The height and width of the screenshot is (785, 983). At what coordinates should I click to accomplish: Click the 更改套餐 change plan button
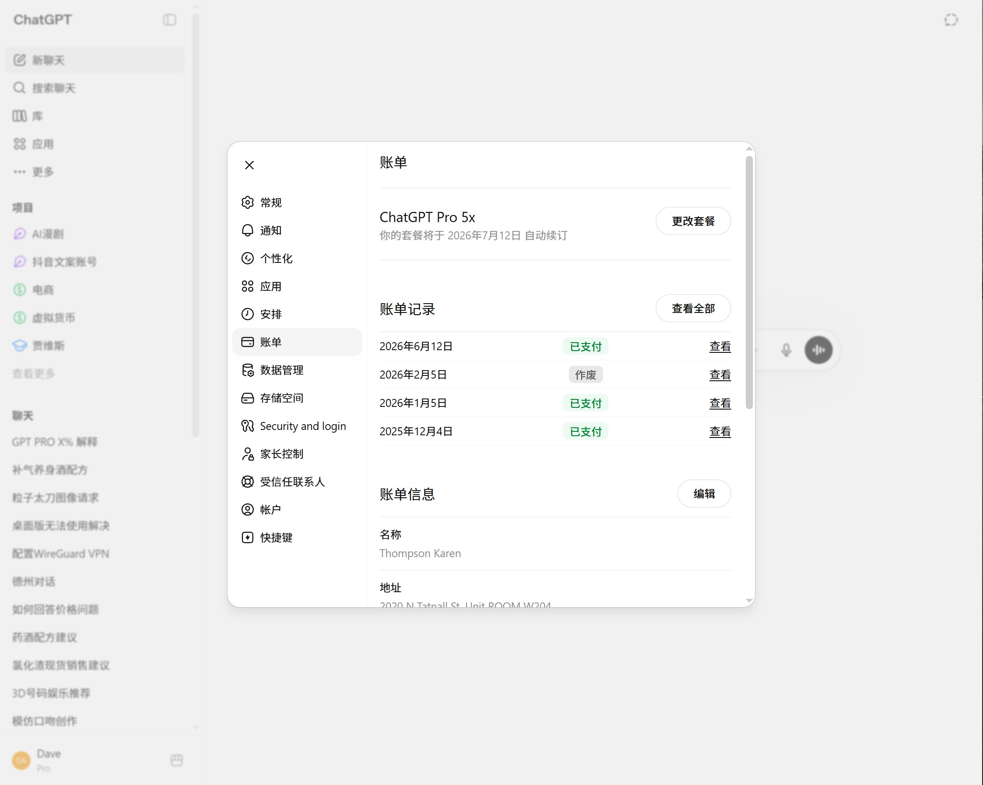pyautogui.click(x=693, y=221)
